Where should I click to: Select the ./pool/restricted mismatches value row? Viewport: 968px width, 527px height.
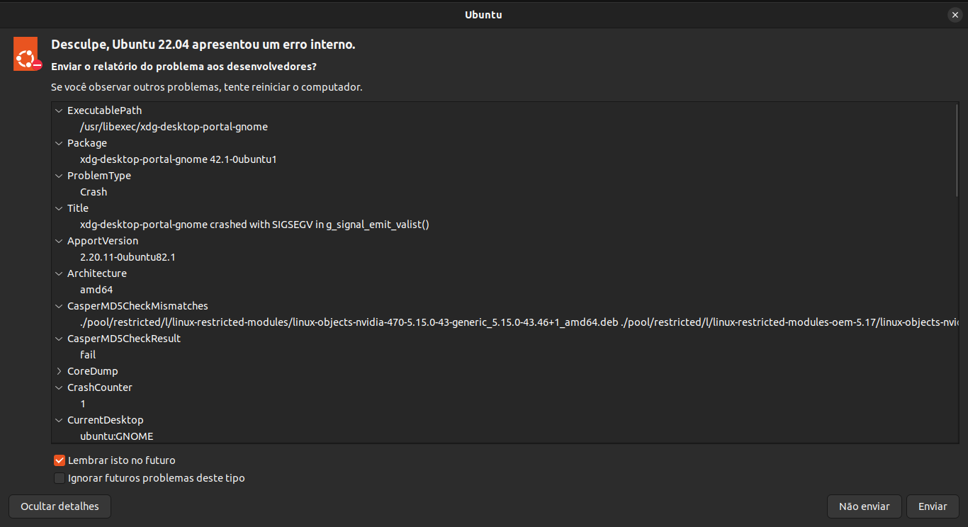tap(505, 322)
